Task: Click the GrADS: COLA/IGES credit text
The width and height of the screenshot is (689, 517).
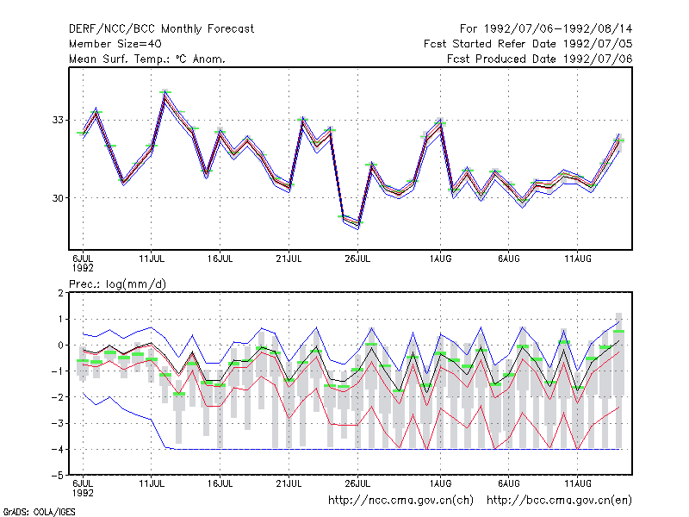Action: click(x=39, y=512)
